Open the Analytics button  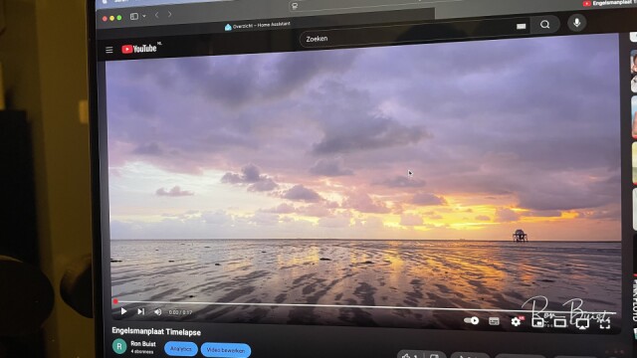[x=181, y=349]
